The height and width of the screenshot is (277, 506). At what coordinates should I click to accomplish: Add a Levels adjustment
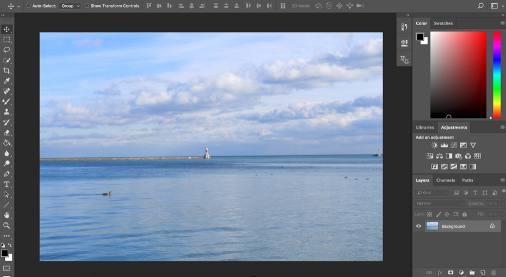click(x=444, y=145)
